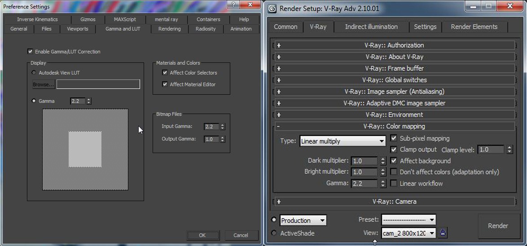Open the mental ray tab
This screenshot has width=527, height=246.
(167, 19)
